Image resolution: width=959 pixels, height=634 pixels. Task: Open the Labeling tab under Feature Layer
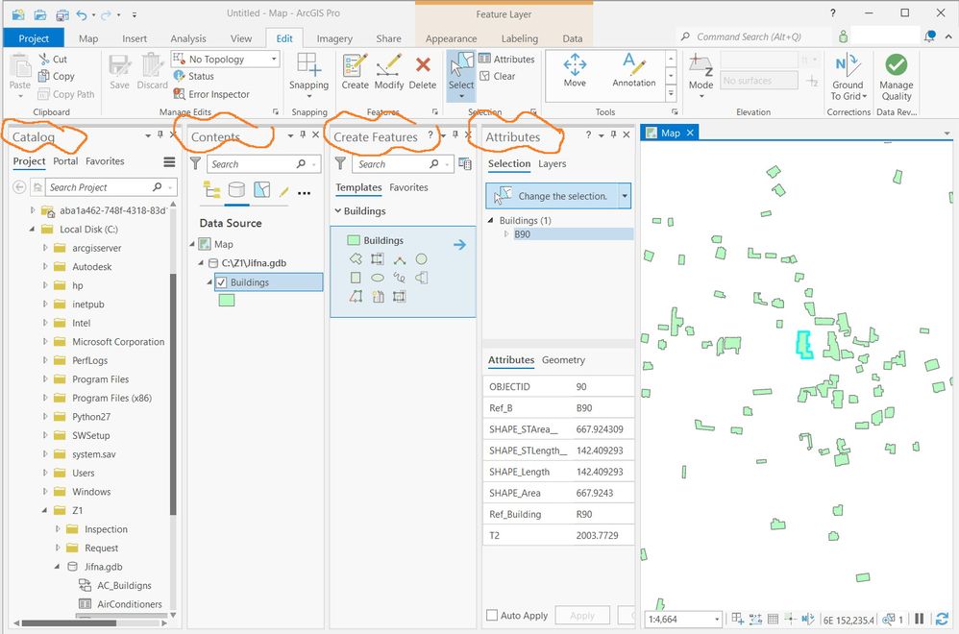519,37
